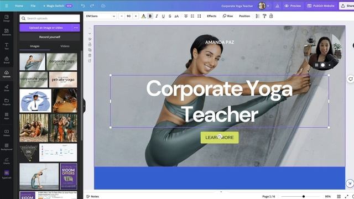The image size is (354, 199).
Task: Open the Charts panel in sidebar
Action: (x=7, y=161)
